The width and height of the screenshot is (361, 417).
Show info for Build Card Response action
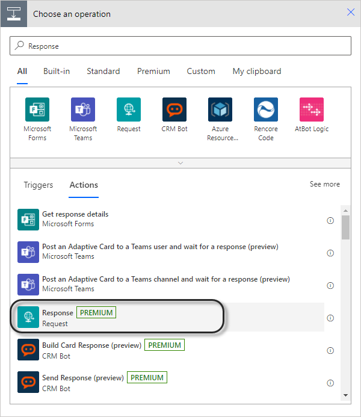tap(330, 351)
